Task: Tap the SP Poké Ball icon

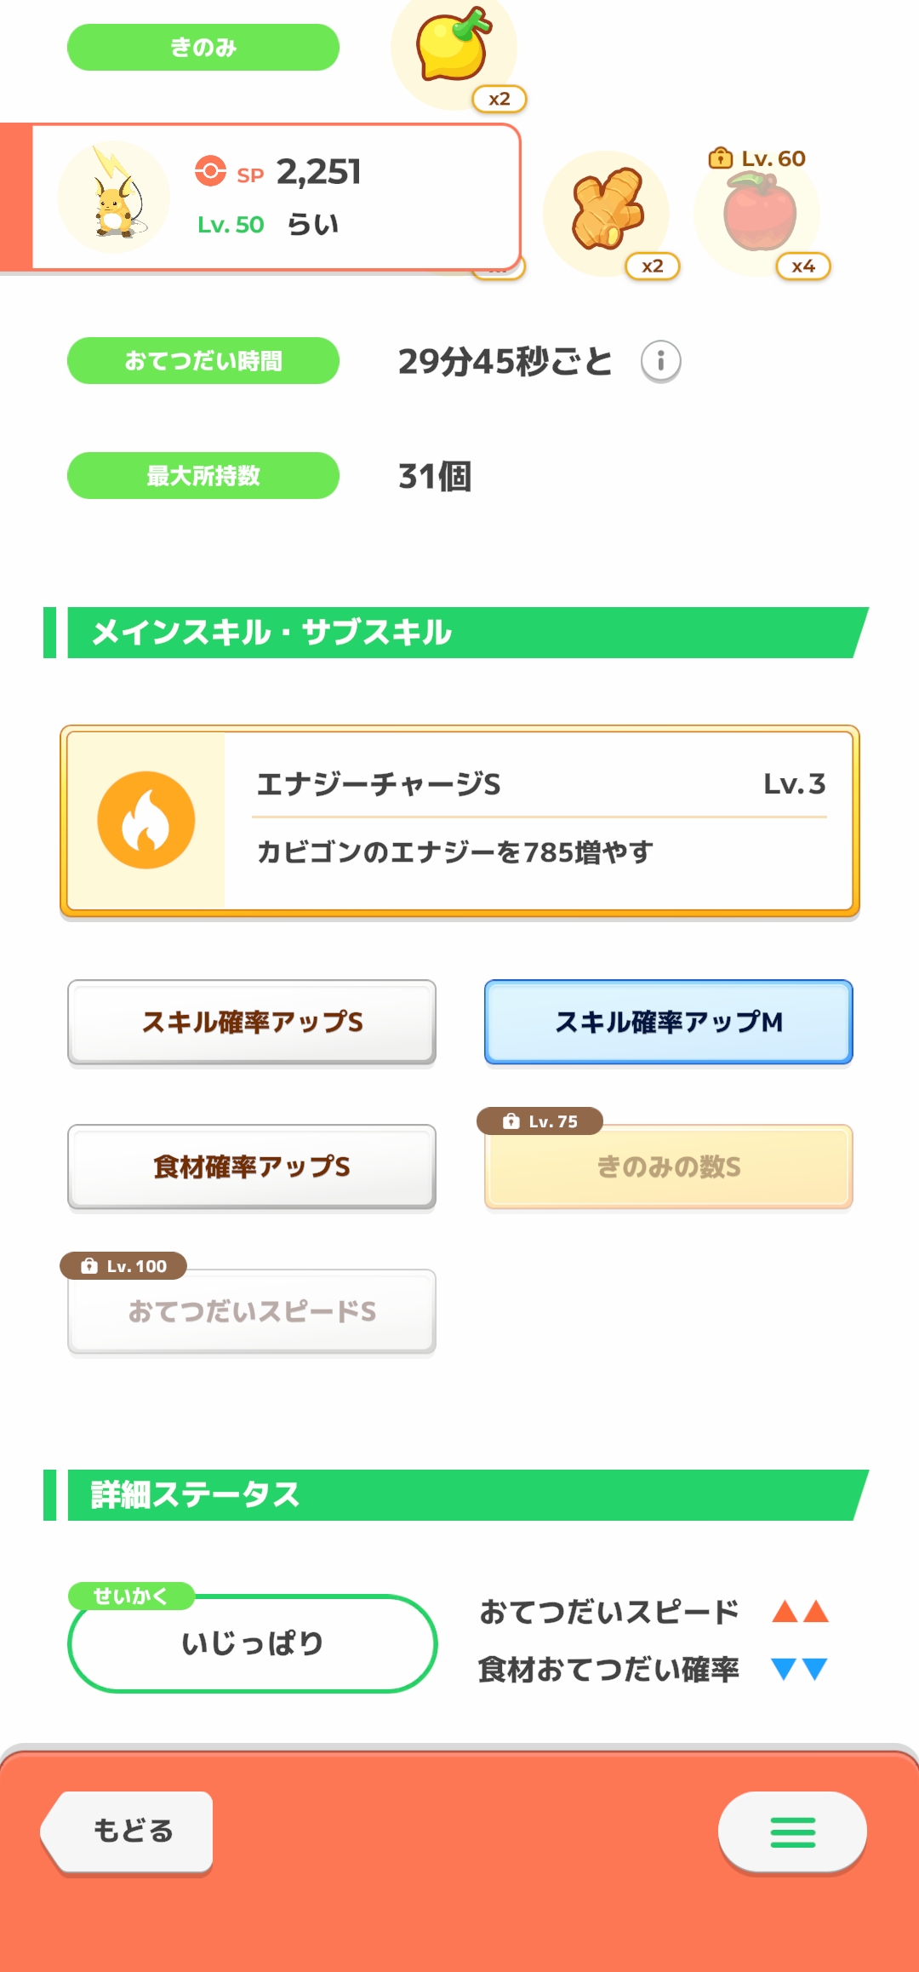Action: click(x=210, y=171)
